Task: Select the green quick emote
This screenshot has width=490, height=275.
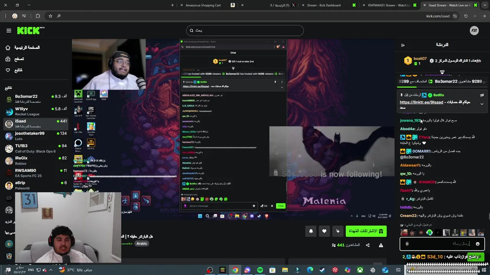Action: tap(430, 232)
